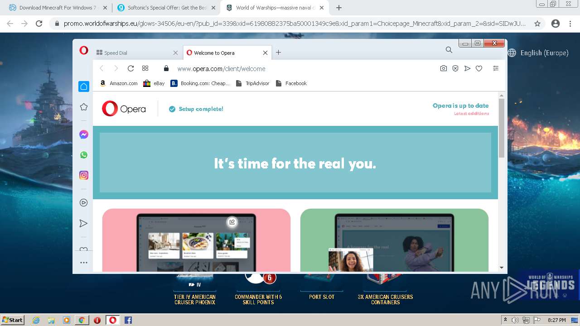The image size is (580, 326).
Task: Open the Chrome profile avatar icon
Action: pos(556,24)
